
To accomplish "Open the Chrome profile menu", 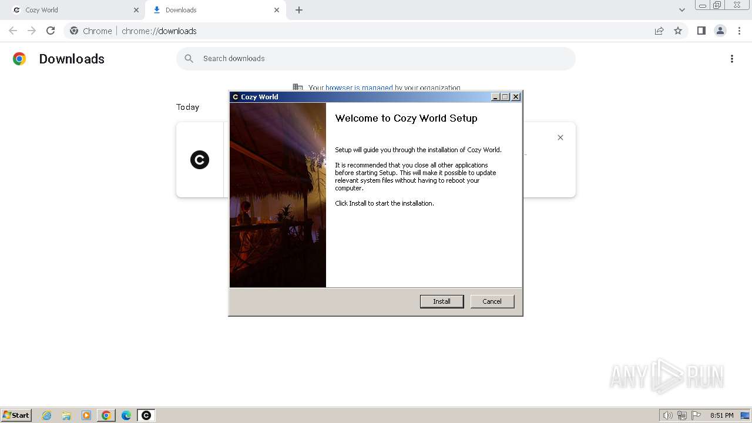I will click(x=720, y=31).
